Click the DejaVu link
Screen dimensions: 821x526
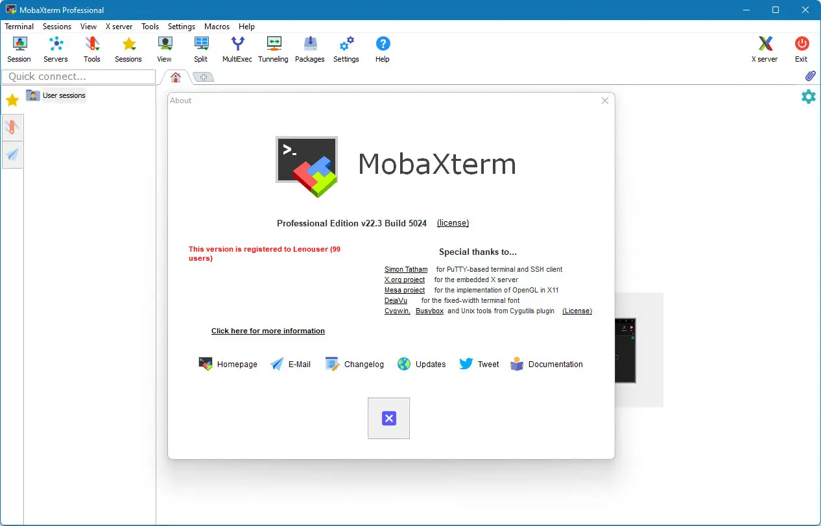pyautogui.click(x=396, y=300)
